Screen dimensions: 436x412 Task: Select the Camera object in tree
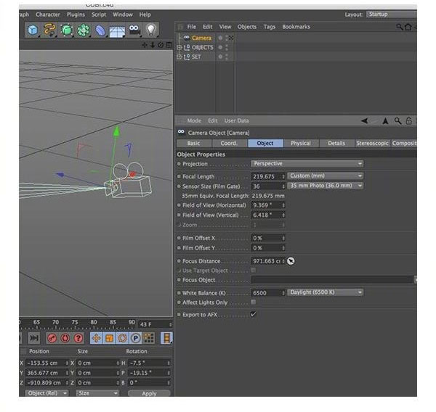point(201,38)
